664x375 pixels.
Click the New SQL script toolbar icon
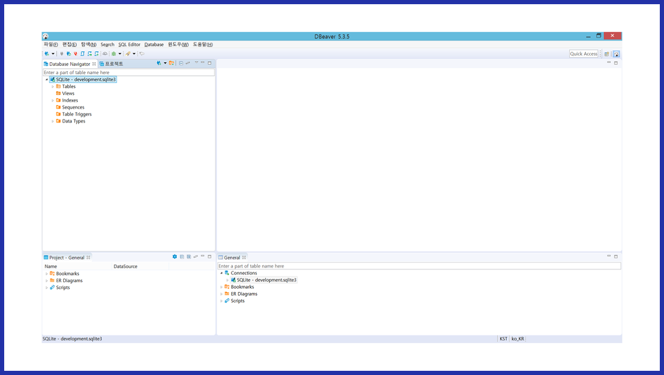pyautogui.click(x=96, y=53)
